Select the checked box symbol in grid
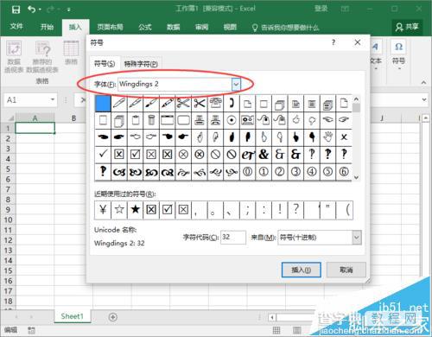 click(135, 155)
